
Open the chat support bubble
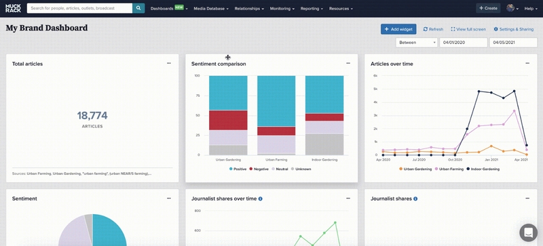click(x=529, y=232)
